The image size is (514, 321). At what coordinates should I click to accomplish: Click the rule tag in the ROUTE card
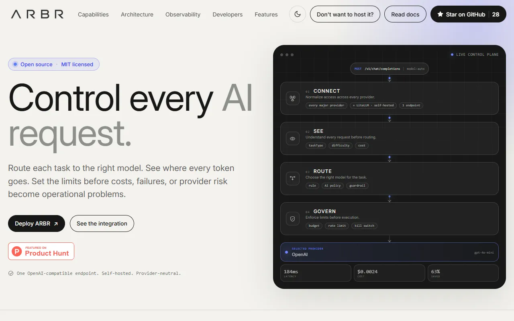312,186
